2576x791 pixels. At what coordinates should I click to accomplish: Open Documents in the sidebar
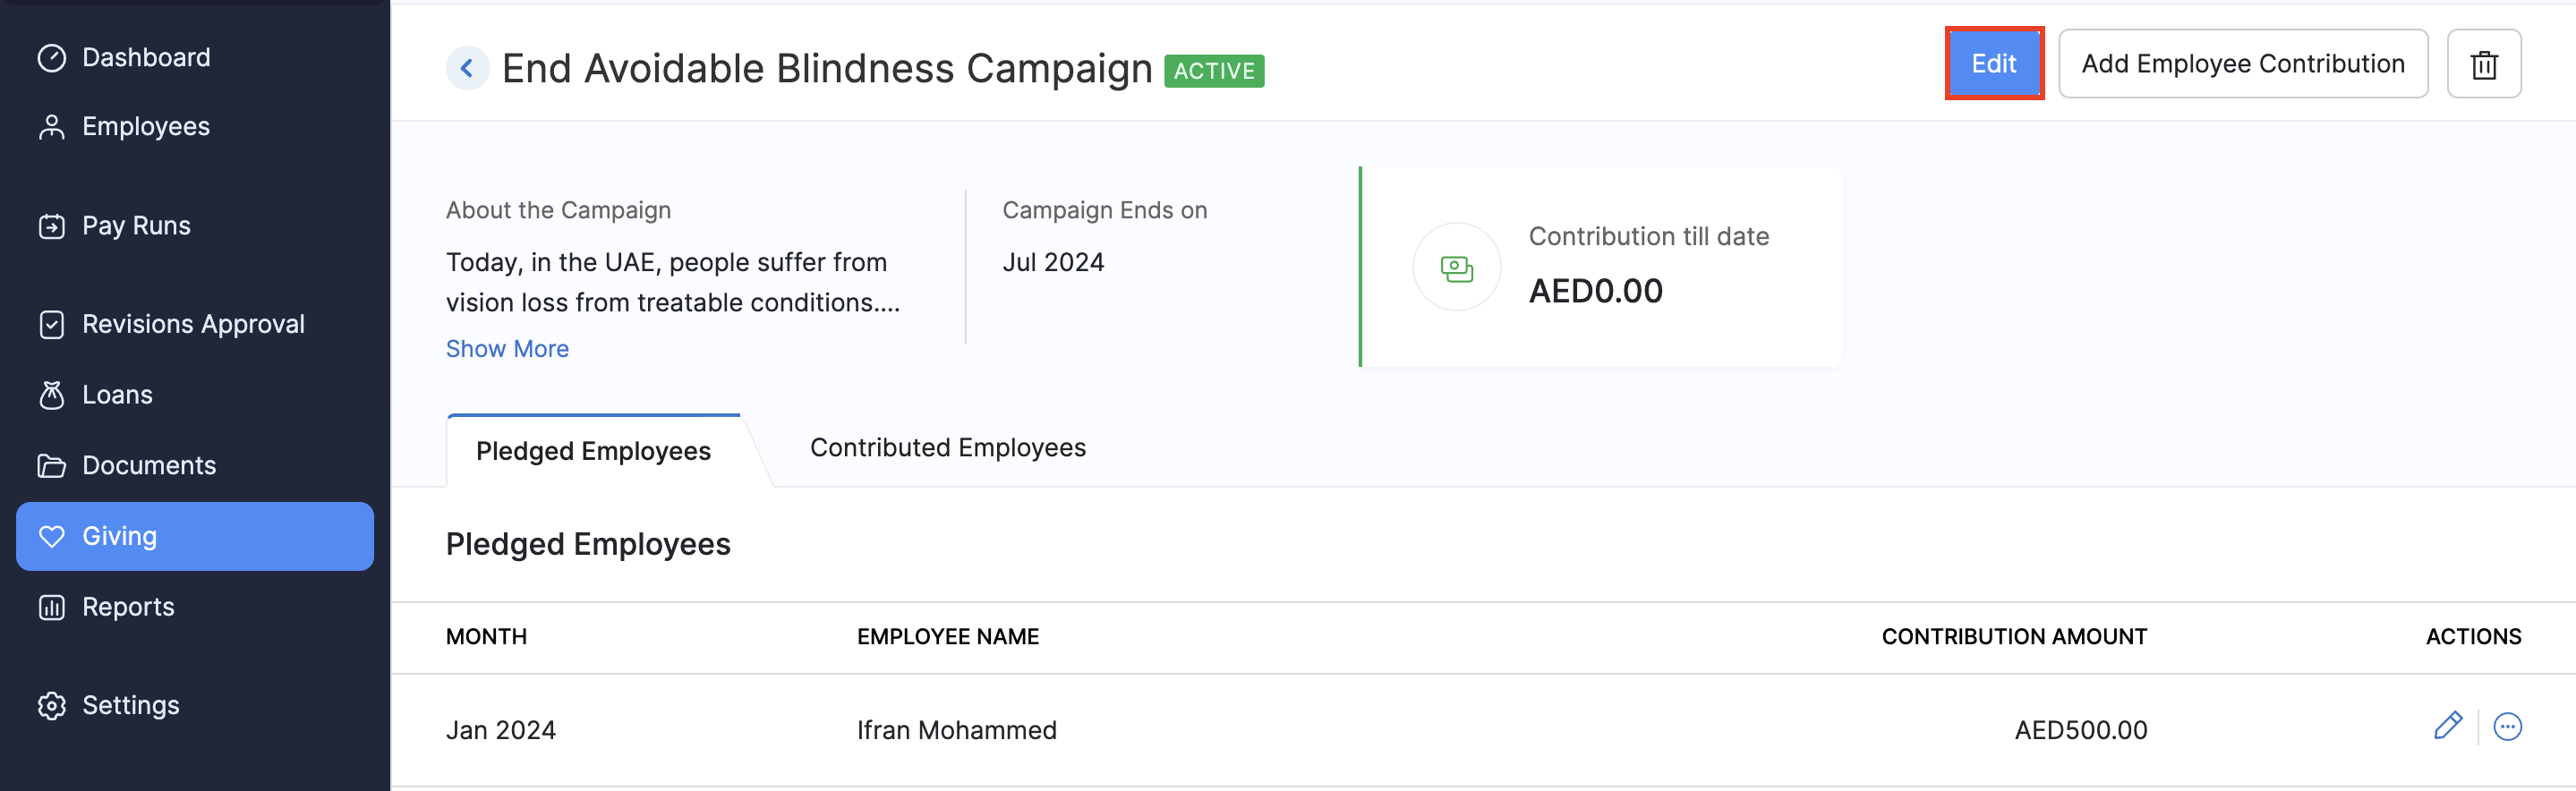tap(149, 466)
